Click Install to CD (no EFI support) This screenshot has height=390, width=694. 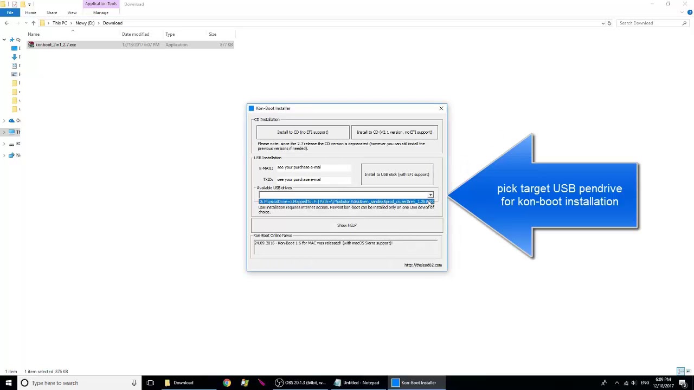[303, 132]
